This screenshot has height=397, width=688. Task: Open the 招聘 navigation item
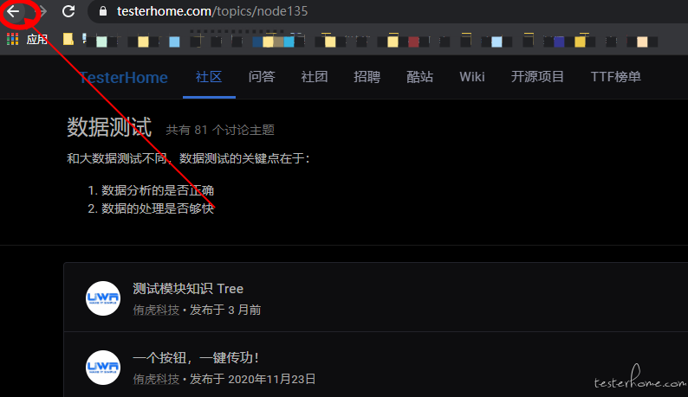367,77
